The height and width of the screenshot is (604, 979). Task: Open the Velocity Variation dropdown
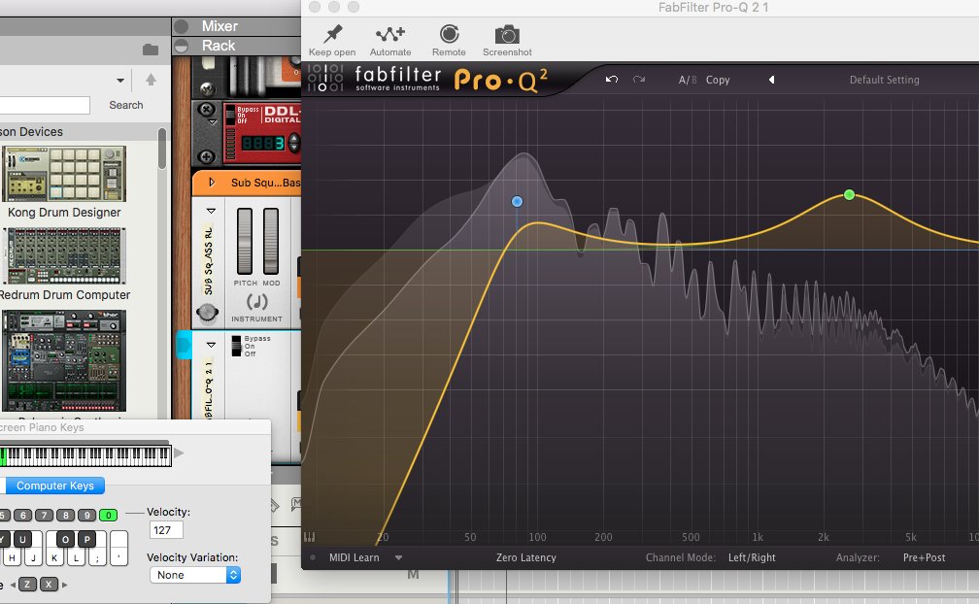(x=195, y=575)
